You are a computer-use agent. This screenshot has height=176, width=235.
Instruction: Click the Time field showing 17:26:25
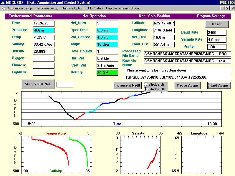44,23
